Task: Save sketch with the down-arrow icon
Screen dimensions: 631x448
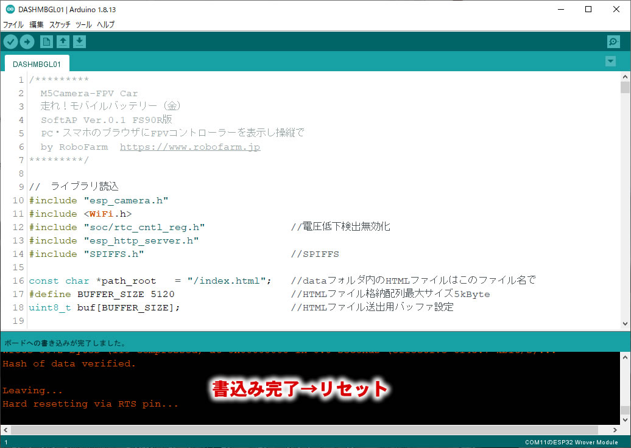Action: (79, 41)
